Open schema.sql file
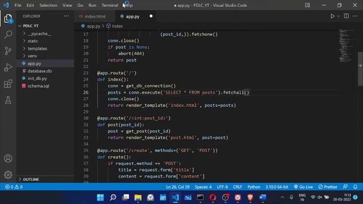363x204 pixels. tap(38, 86)
